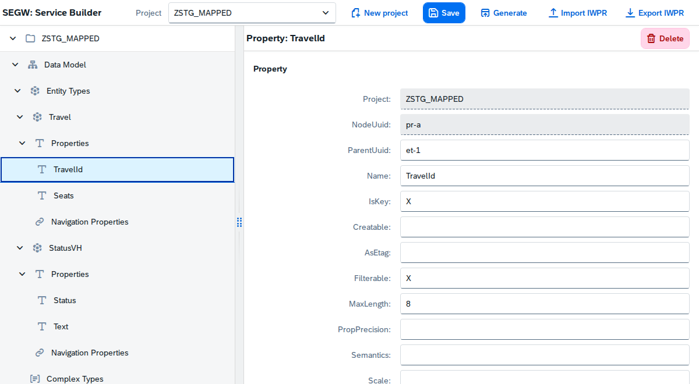Click the Properties icon under StatusVH
The width and height of the screenshot is (699, 384).
[40, 274]
